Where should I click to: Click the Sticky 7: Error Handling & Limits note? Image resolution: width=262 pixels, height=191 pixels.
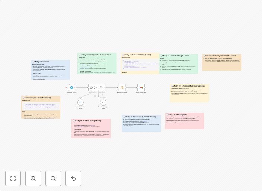click(179, 64)
